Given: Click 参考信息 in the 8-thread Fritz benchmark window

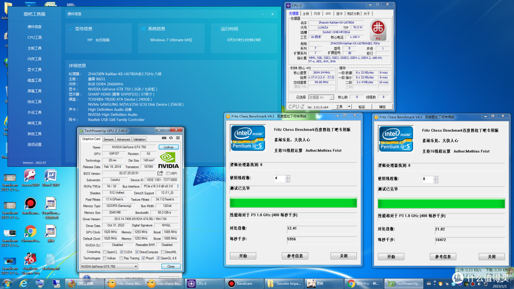Looking at the screenshot, I should [443, 257].
